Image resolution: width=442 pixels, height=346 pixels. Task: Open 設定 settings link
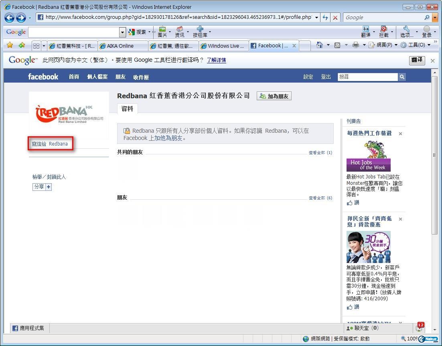click(x=308, y=77)
